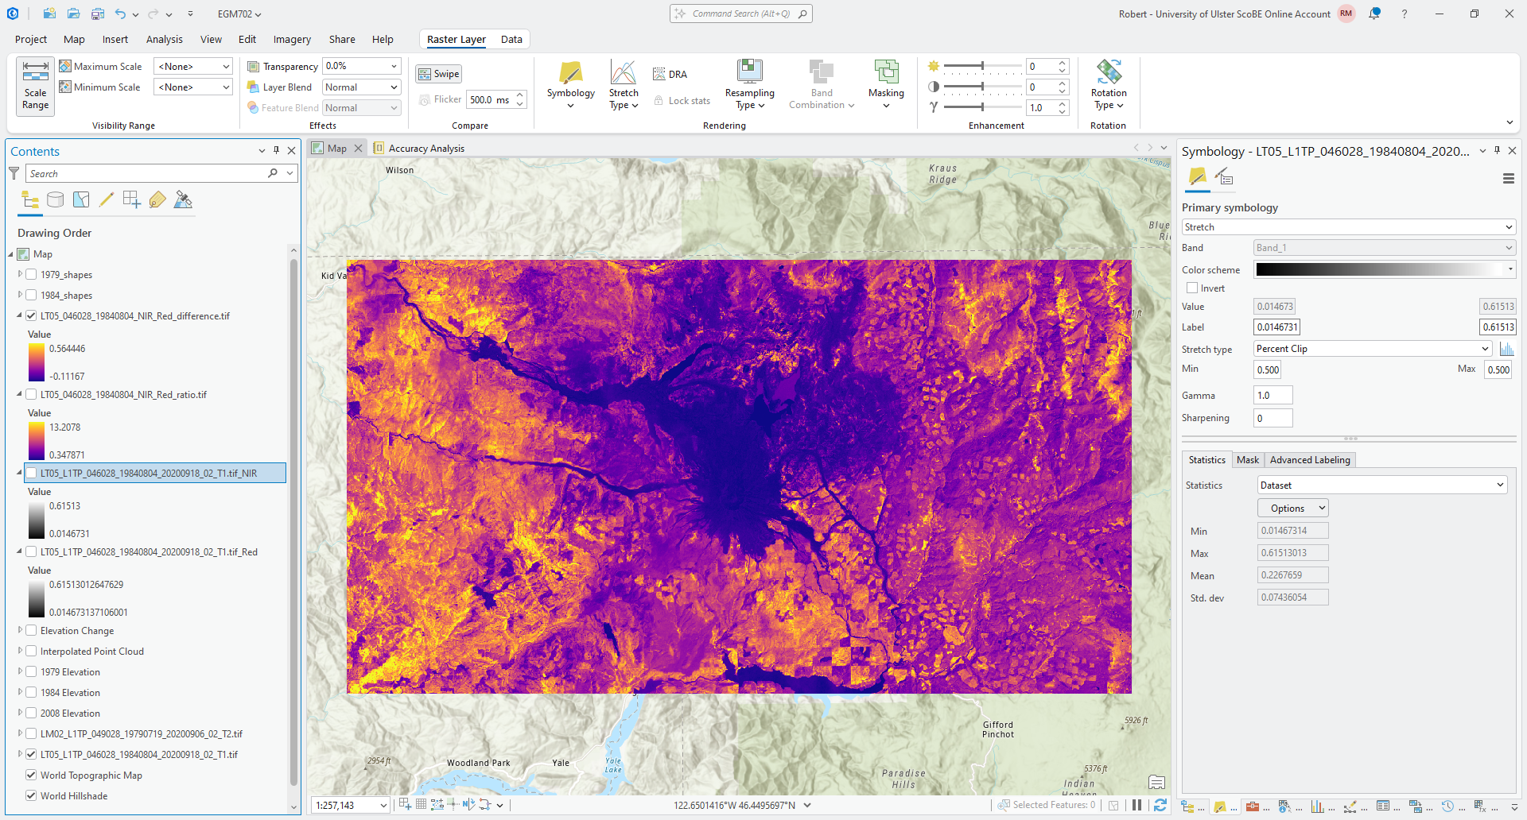Open the Statistics Dataset dropdown
The image size is (1527, 820).
click(x=1381, y=485)
